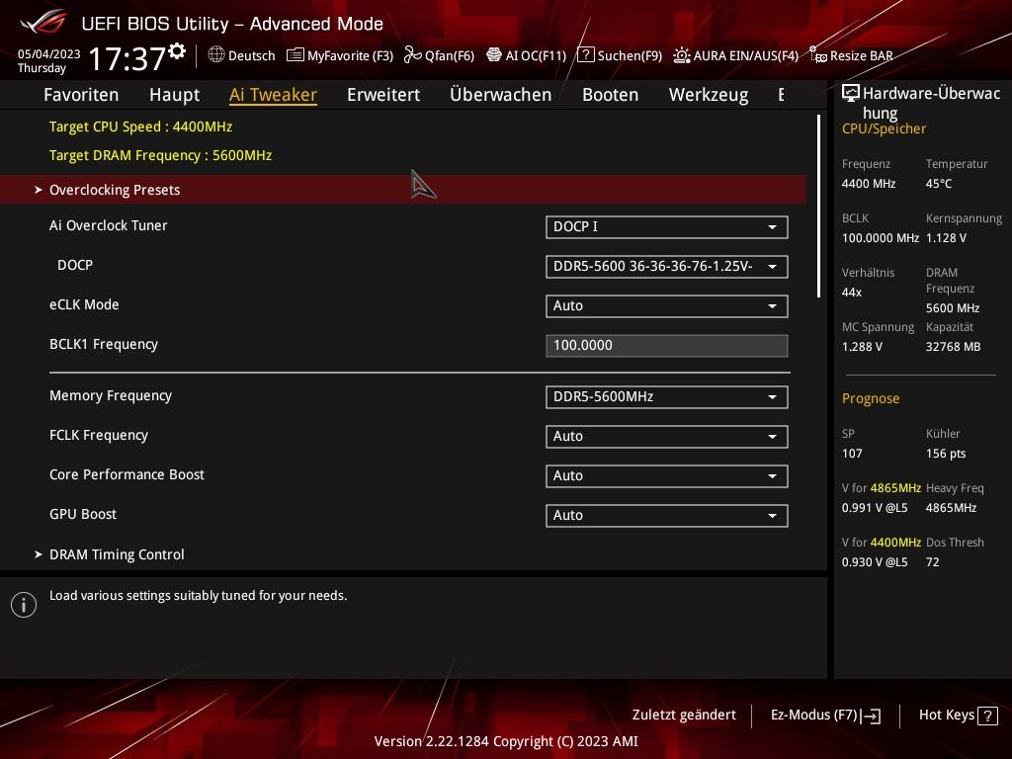Switch to Ez-Modus (F7)
Screen dimensions: 1012x759
[x=825, y=716]
